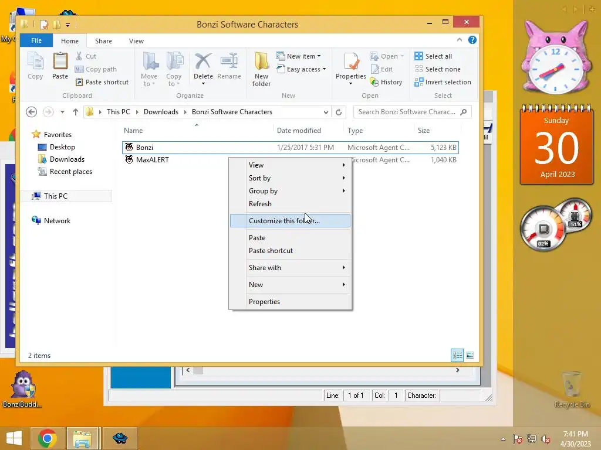Click the Edit command in Open group
This screenshot has height=450, width=601.
coord(381,69)
